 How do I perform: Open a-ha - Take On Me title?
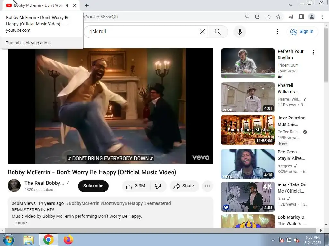coord(292,188)
